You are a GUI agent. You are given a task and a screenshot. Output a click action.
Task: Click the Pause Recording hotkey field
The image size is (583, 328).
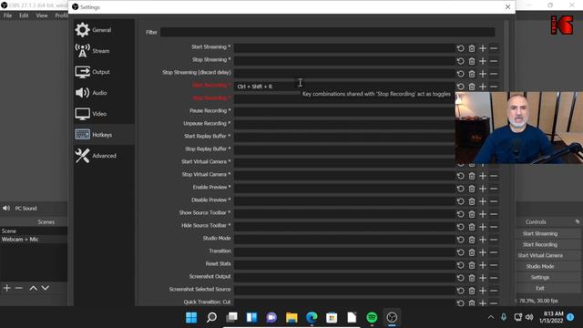[344, 112]
